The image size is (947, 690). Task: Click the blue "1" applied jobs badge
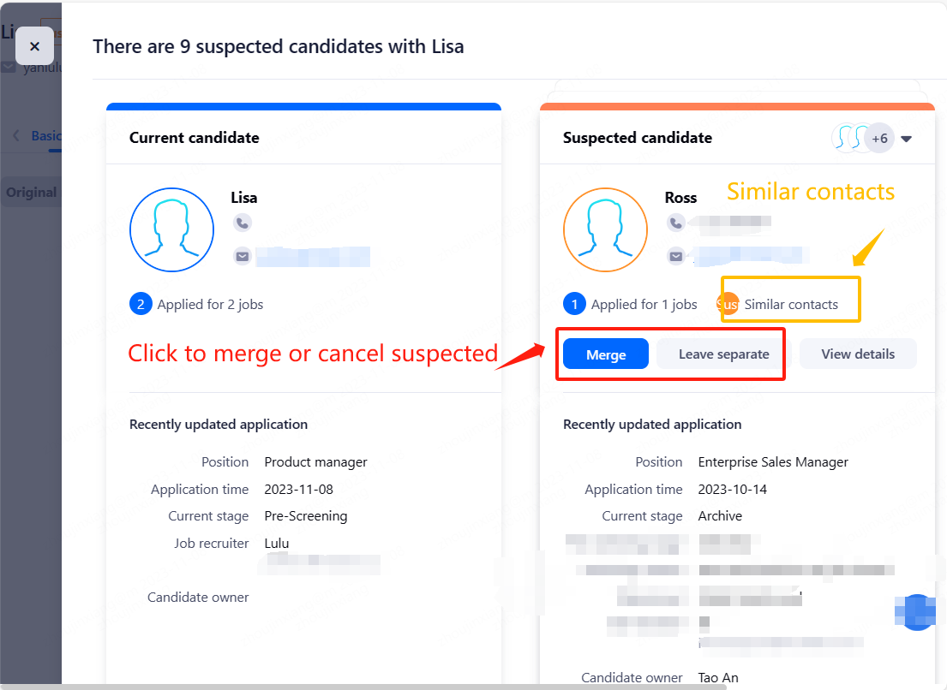coord(574,304)
